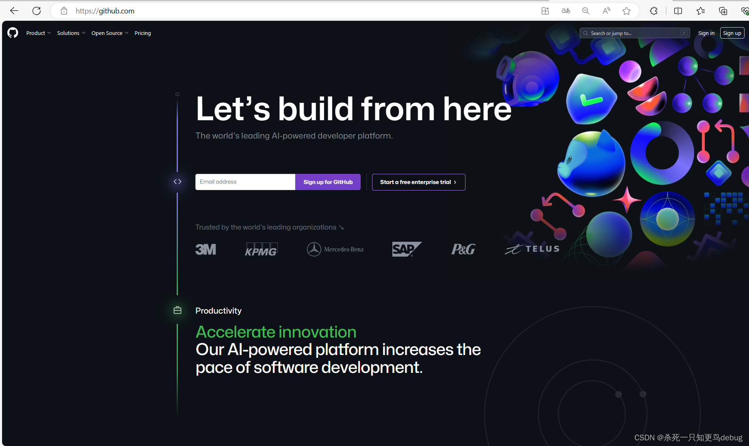The width and height of the screenshot is (749, 446).
Task: Go back with the browser back arrow
Action: 14,11
